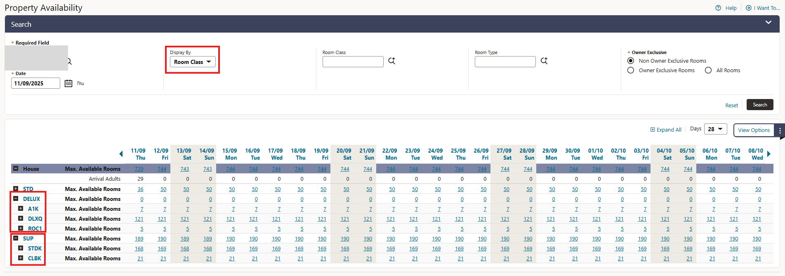Image resolution: width=785 pixels, height=276 pixels.
Task: Click the Help link text
Action: [731, 8]
